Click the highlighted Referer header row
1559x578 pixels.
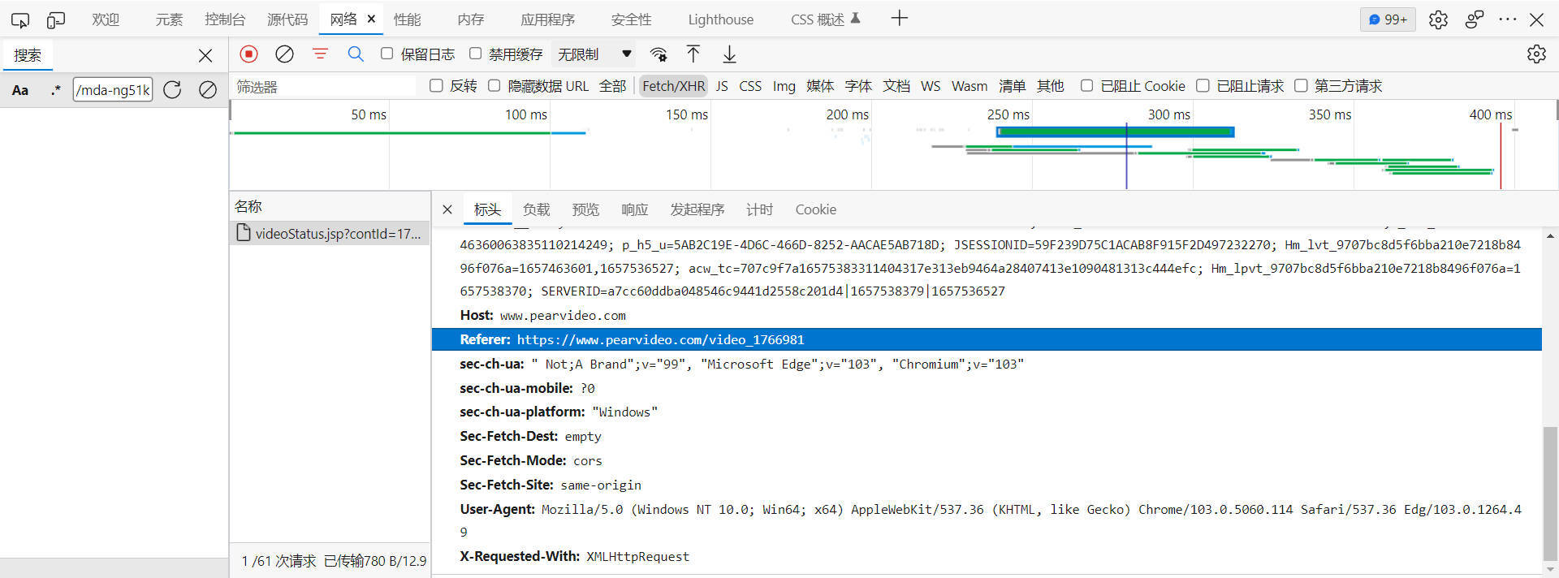pos(987,339)
